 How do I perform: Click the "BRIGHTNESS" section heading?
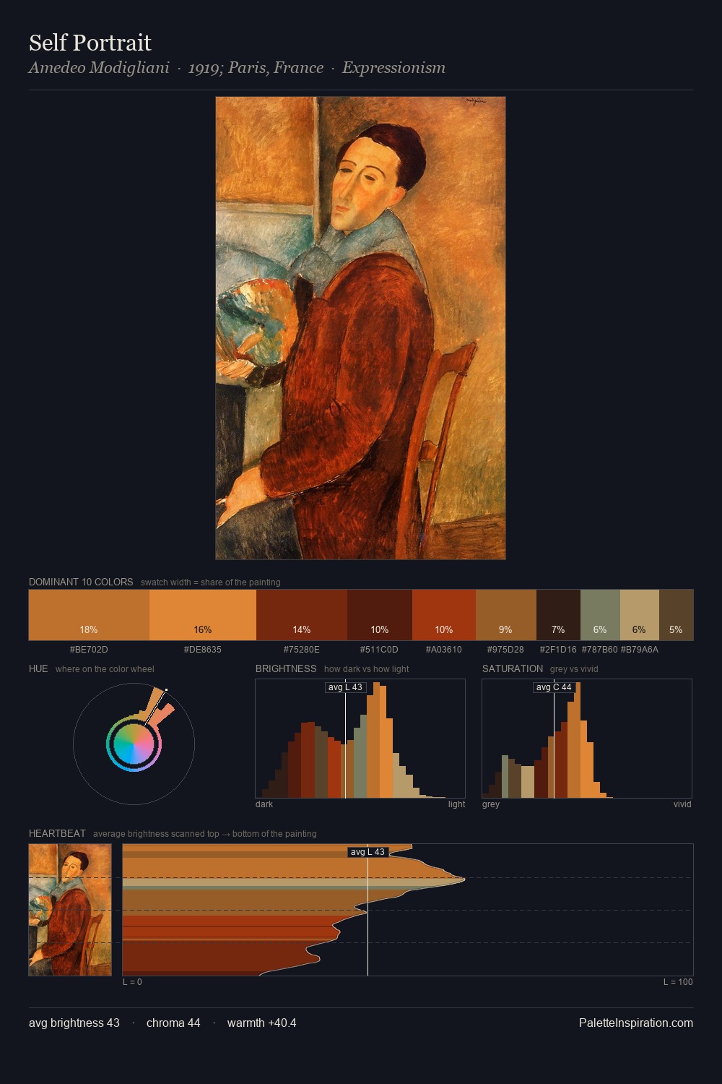[x=286, y=668]
